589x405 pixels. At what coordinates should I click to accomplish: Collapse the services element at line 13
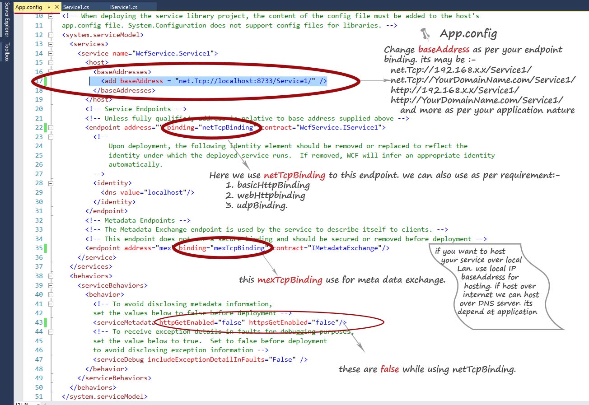coord(51,44)
